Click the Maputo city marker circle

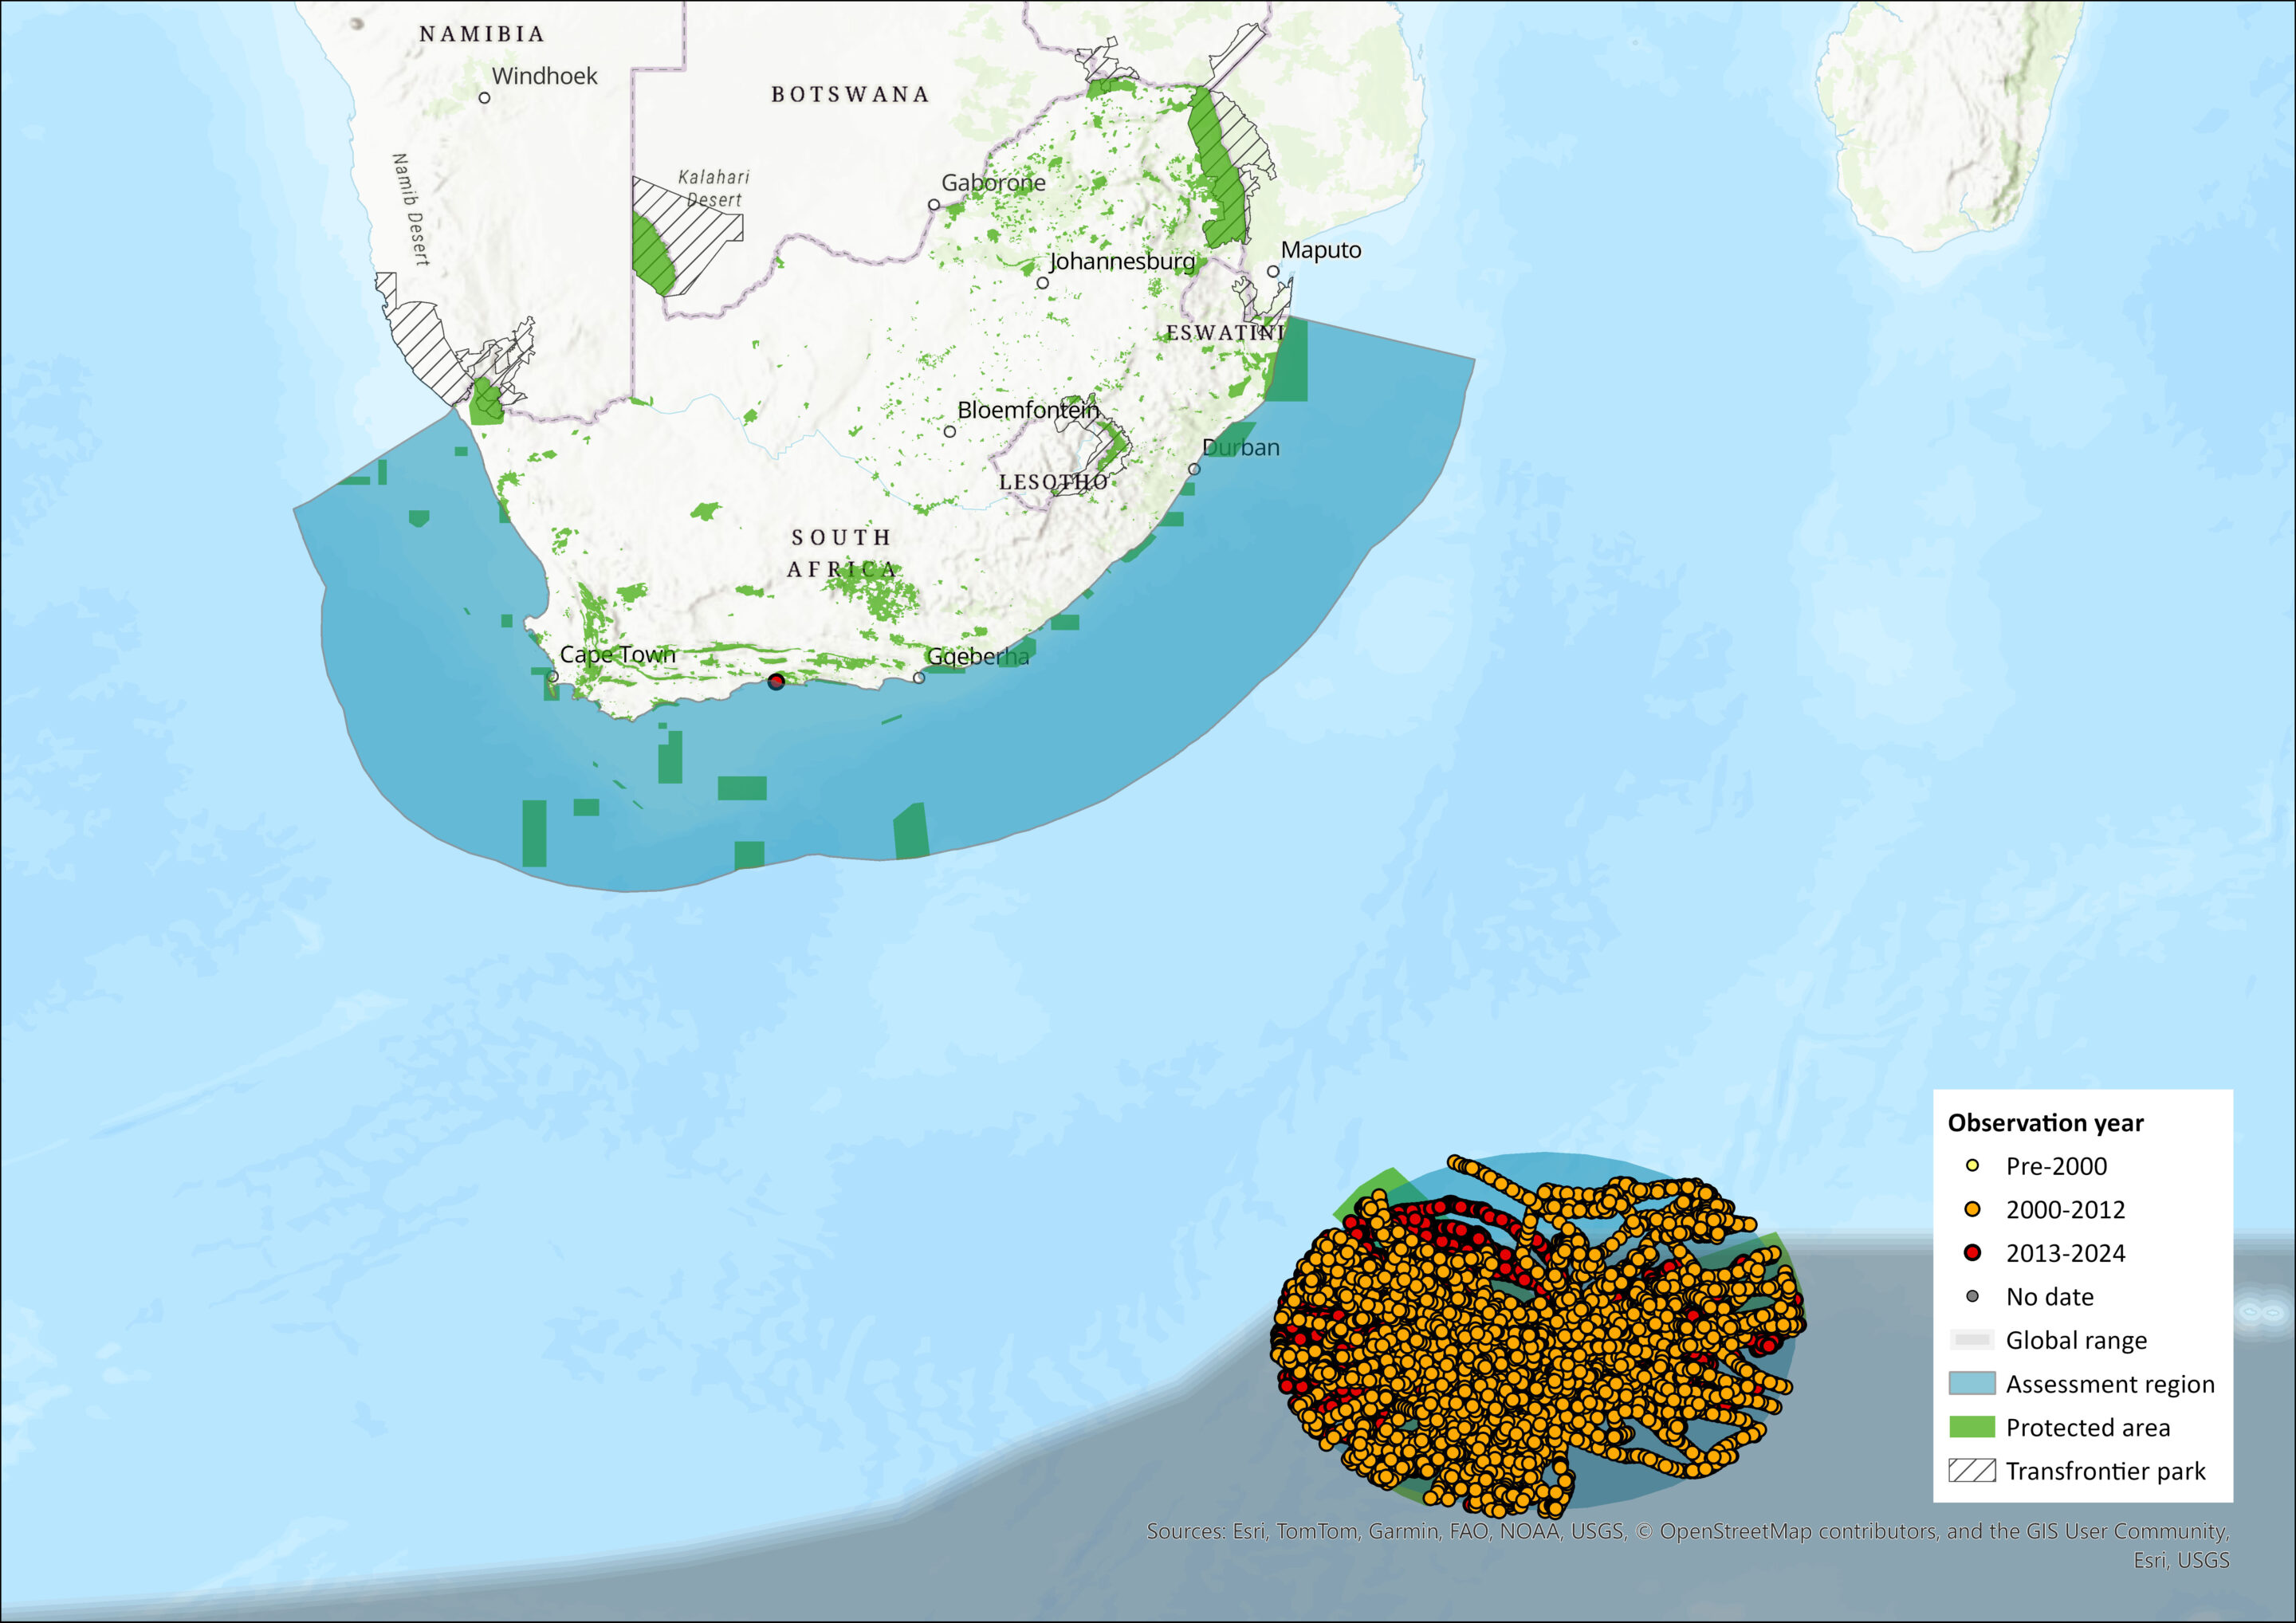[x=1273, y=271]
